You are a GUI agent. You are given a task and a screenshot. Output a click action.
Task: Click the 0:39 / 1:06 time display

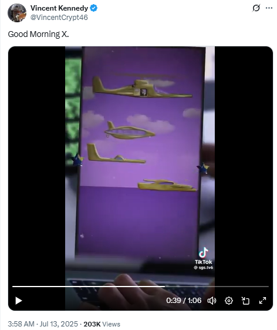(184, 300)
